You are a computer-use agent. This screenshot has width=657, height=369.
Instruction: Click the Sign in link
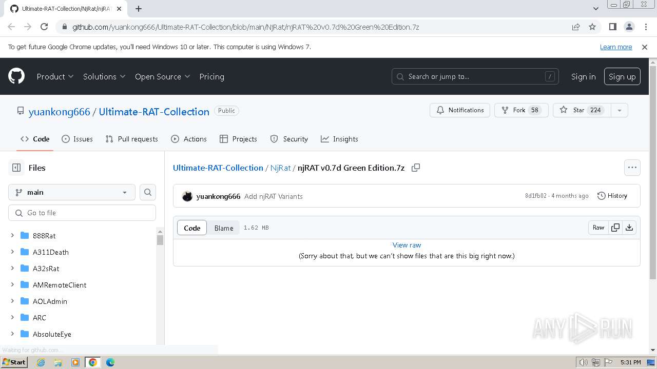(x=583, y=76)
